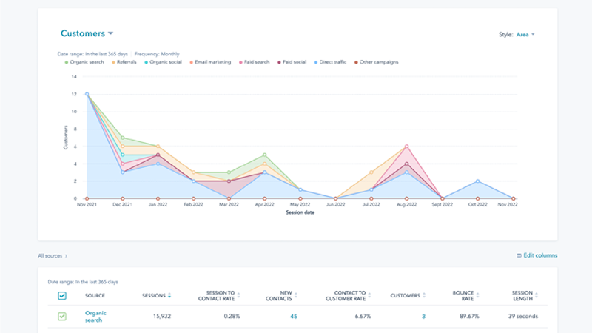Expand the All sources breadcrumb chevron
Viewport: 592px width, 333px height.
(67, 256)
